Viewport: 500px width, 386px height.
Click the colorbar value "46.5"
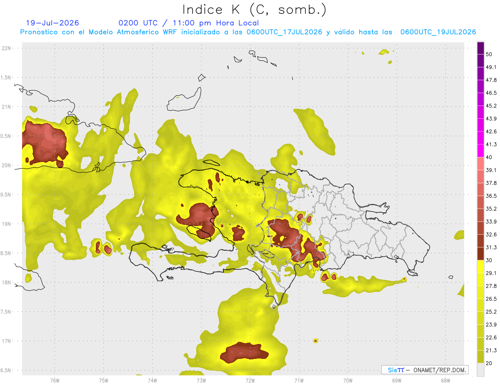pos(491,93)
